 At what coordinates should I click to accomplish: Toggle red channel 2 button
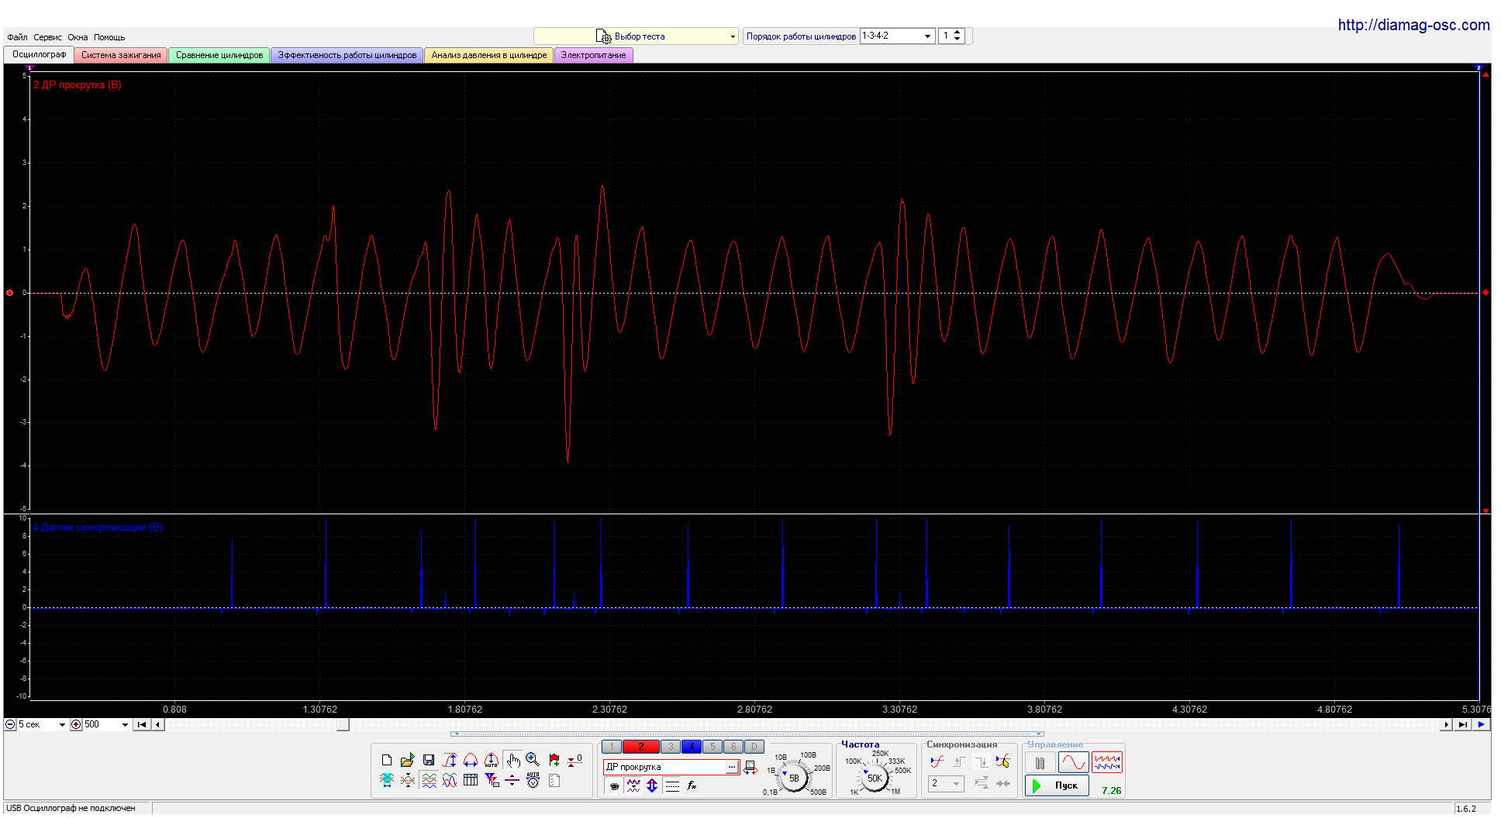coord(641,747)
